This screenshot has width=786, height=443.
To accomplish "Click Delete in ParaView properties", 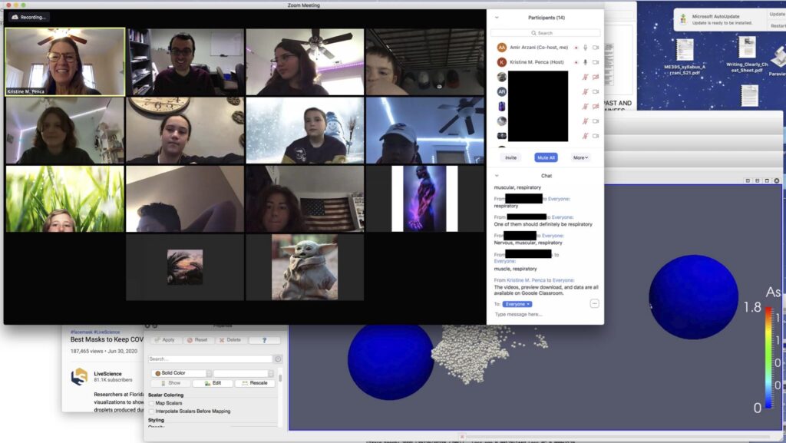I will click(x=230, y=340).
